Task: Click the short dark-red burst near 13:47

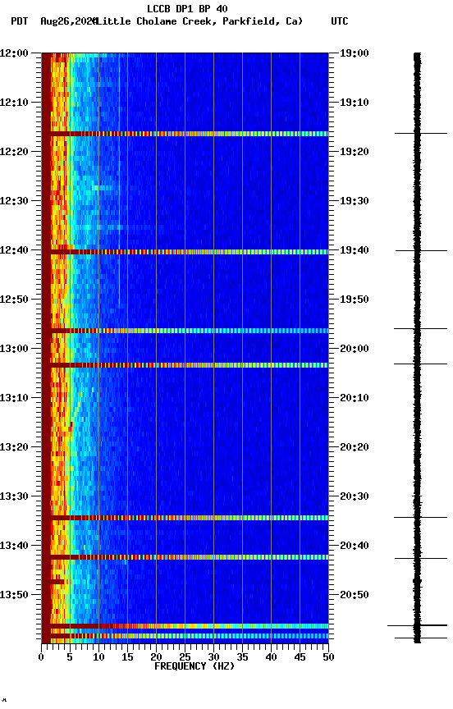Action: coord(59,582)
